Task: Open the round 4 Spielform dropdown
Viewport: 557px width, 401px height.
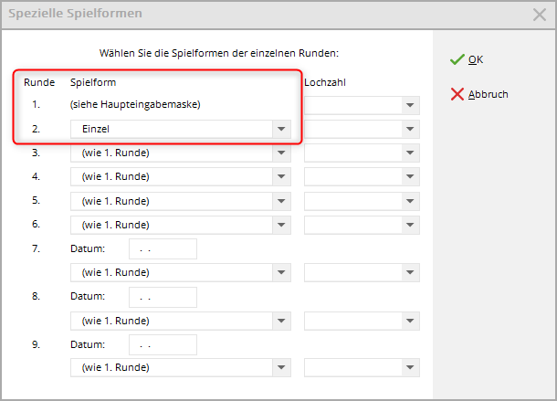Action: [281, 177]
